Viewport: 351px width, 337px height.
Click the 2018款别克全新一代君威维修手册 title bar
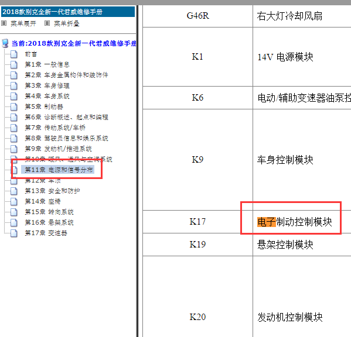68,12
